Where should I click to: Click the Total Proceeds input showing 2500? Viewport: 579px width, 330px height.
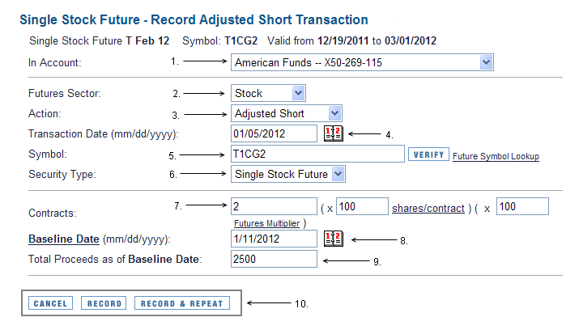coord(274,259)
